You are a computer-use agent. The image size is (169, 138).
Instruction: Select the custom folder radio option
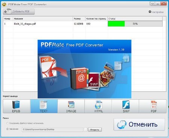[8, 129]
